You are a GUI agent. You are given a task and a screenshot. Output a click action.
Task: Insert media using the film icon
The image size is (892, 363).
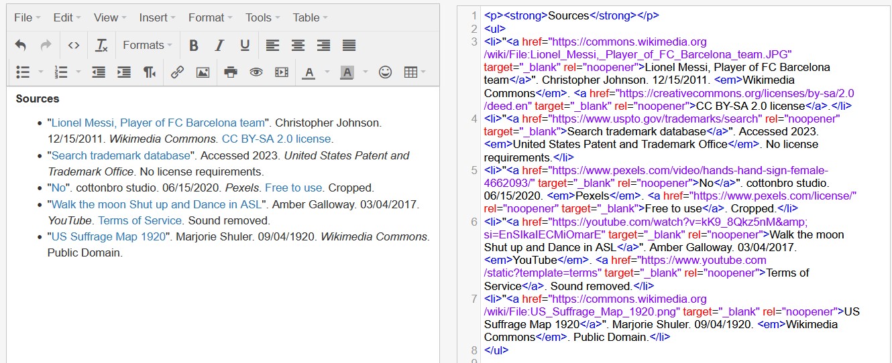pos(282,72)
